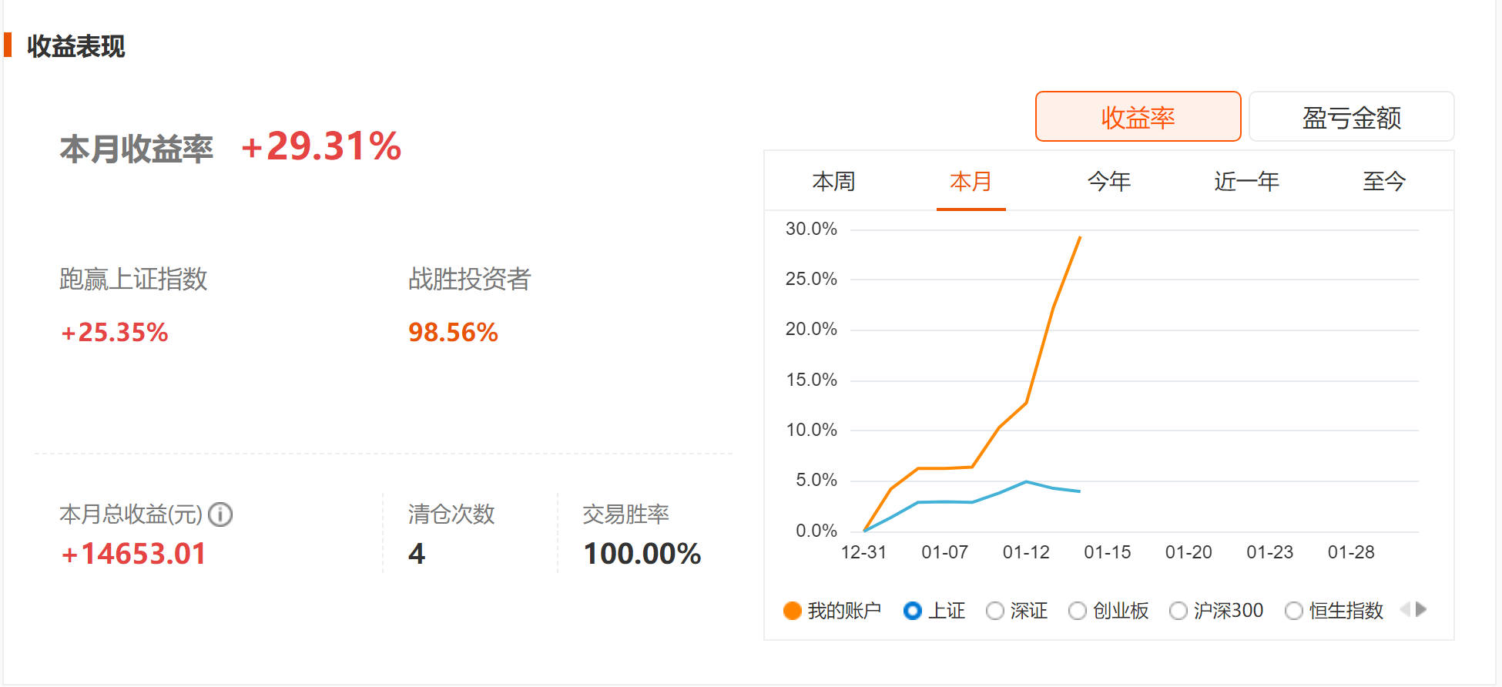This screenshot has width=1502, height=687.
Task: Select the 上证 index radio button
Action: click(x=913, y=611)
